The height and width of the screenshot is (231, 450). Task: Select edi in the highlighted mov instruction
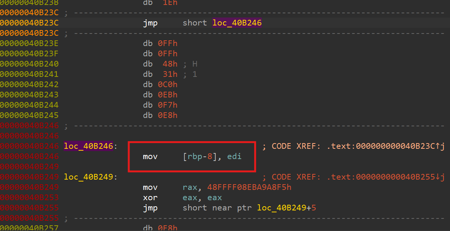[234, 156]
